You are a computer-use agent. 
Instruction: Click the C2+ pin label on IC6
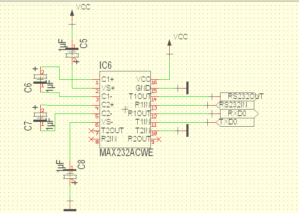coord(108,105)
